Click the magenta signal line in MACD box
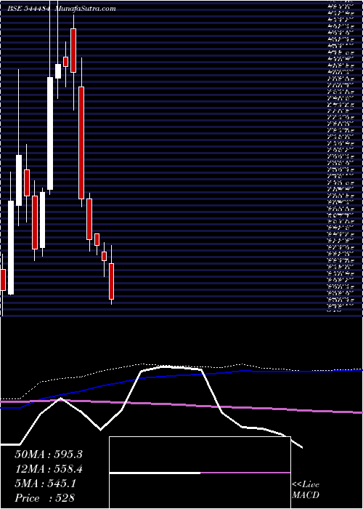Image resolution: width=363 pixels, height=509 pixels. tap(245, 473)
